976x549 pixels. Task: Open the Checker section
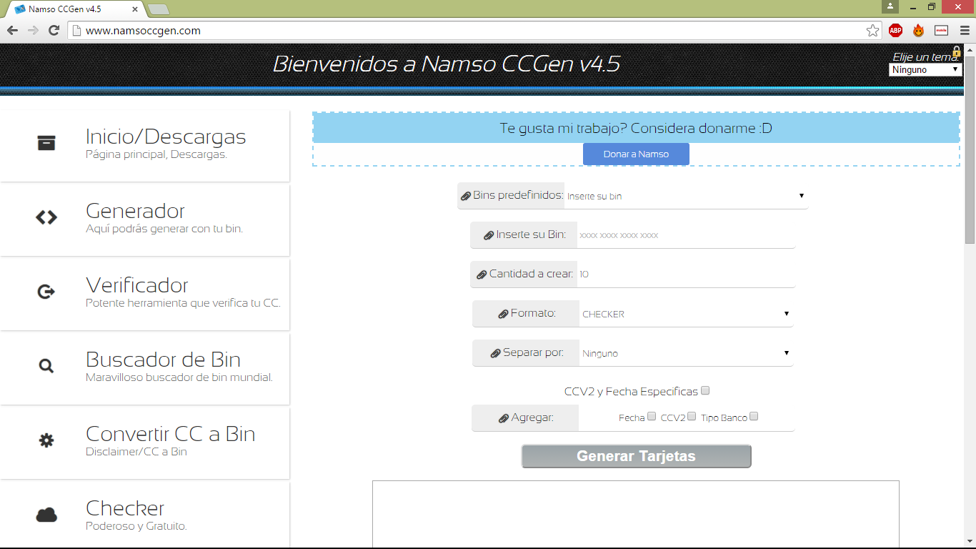click(144, 515)
